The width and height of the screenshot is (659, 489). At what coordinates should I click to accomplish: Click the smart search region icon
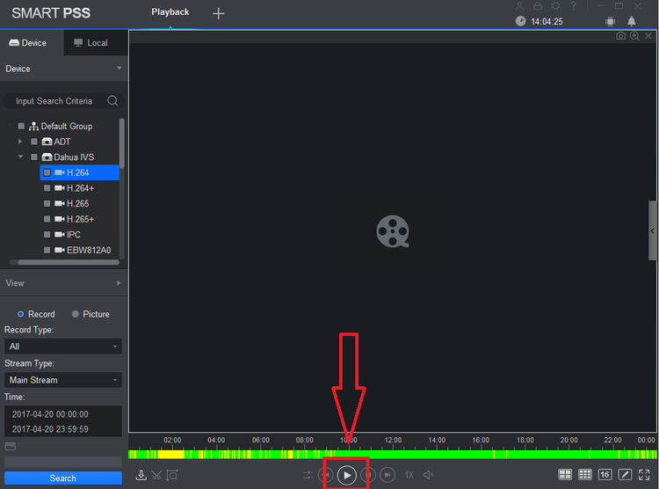172,475
